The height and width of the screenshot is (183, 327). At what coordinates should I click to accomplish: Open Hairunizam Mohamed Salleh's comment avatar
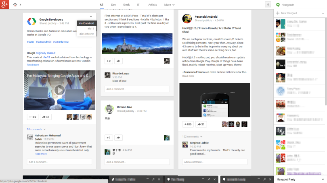[30, 137]
